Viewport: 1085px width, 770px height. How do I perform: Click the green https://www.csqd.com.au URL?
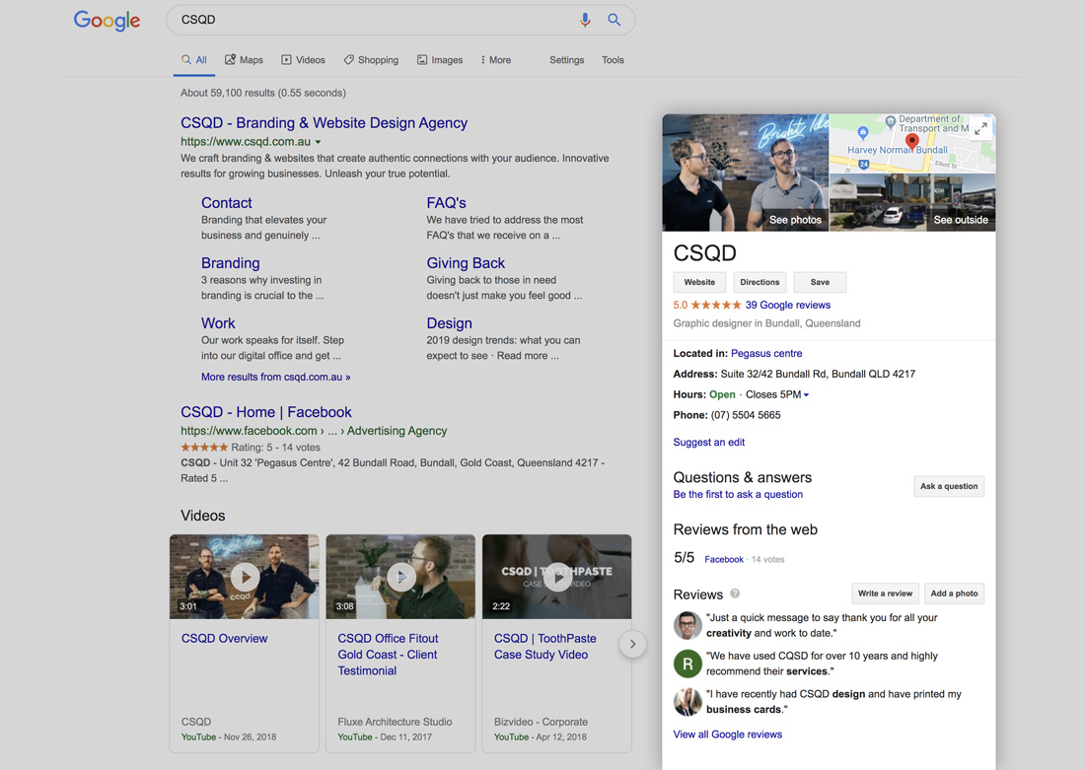pos(246,142)
